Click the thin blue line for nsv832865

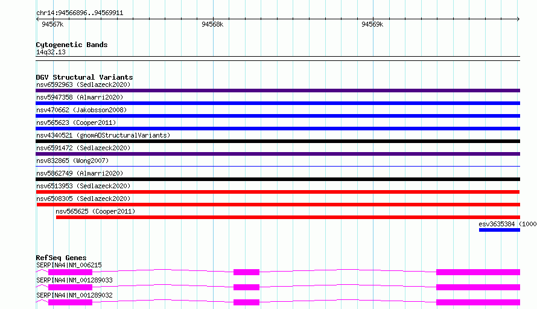(278, 167)
